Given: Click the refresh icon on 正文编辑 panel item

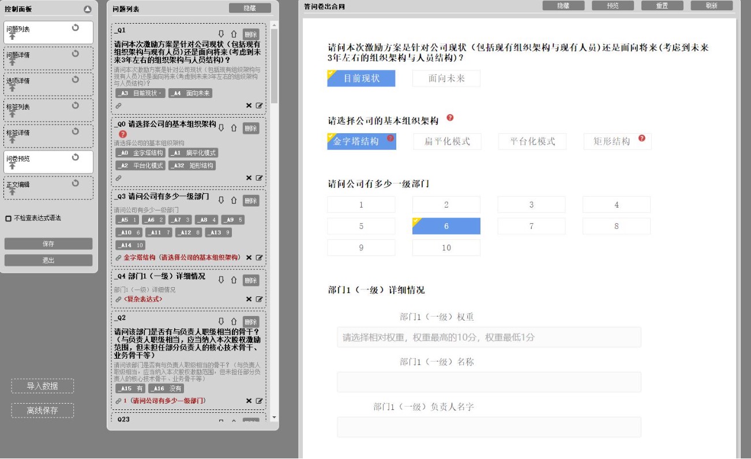Looking at the screenshot, I should [75, 183].
